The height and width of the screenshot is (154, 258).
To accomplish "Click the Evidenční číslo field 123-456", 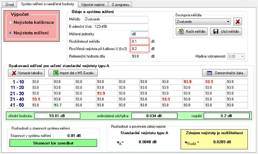I will 121,27.
